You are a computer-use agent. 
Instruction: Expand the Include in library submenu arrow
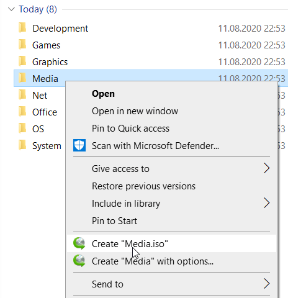267,203
